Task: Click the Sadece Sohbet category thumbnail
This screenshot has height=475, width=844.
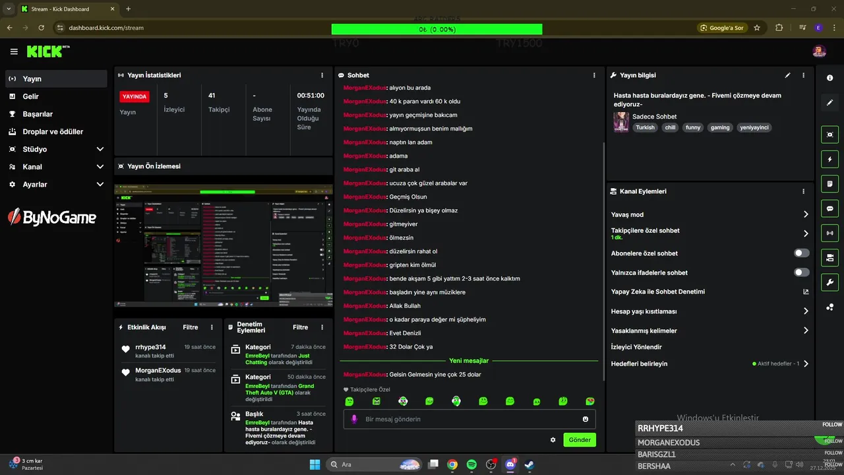Action: [x=621, y=122]
